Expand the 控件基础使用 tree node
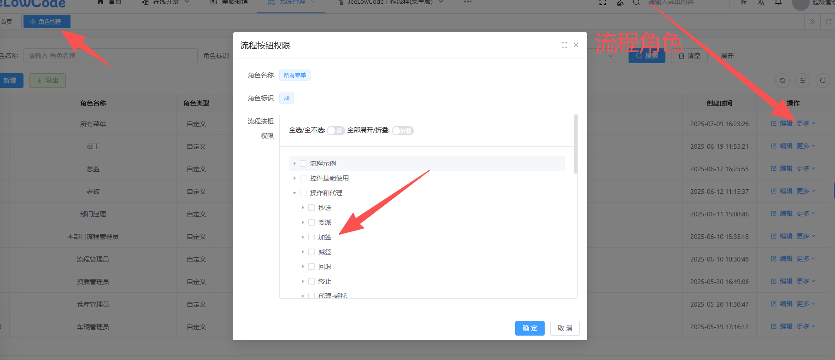The width and height of the screenshot is (835, 360). [294, 178]
